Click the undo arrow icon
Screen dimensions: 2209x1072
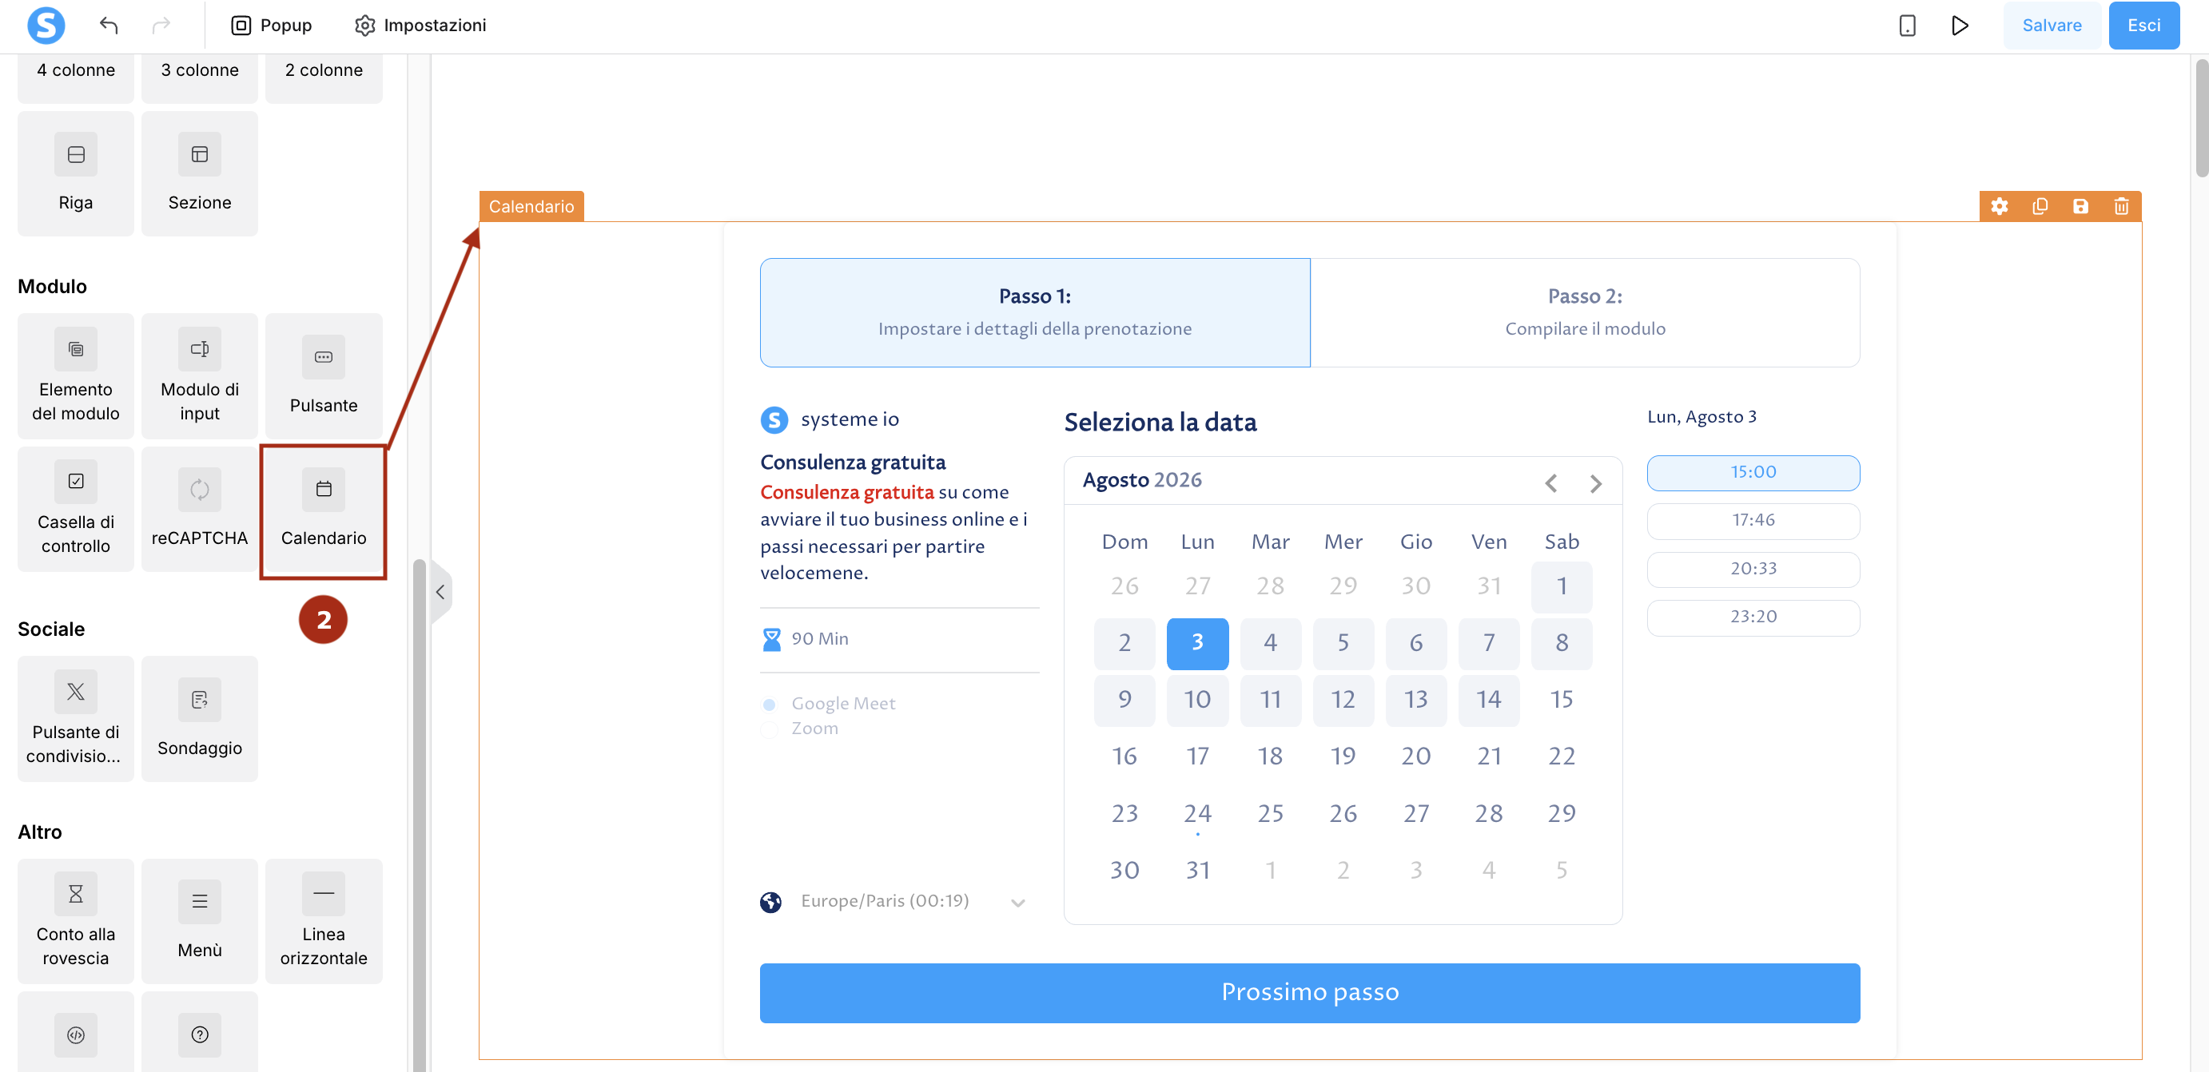108,26
